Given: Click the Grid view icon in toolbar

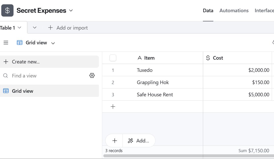Looking at the screenshot, I should pos(20,43).
